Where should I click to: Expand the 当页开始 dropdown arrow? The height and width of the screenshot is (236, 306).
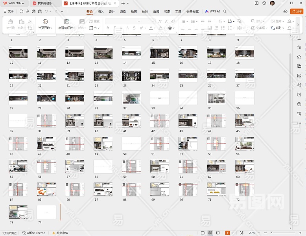click(x=52, y=28)
